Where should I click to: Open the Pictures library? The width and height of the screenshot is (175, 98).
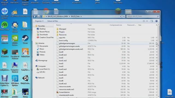[x=42, y=52]
